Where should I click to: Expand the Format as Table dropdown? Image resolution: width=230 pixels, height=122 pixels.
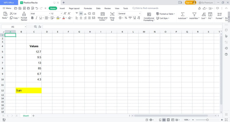click(x=174, y=14)
